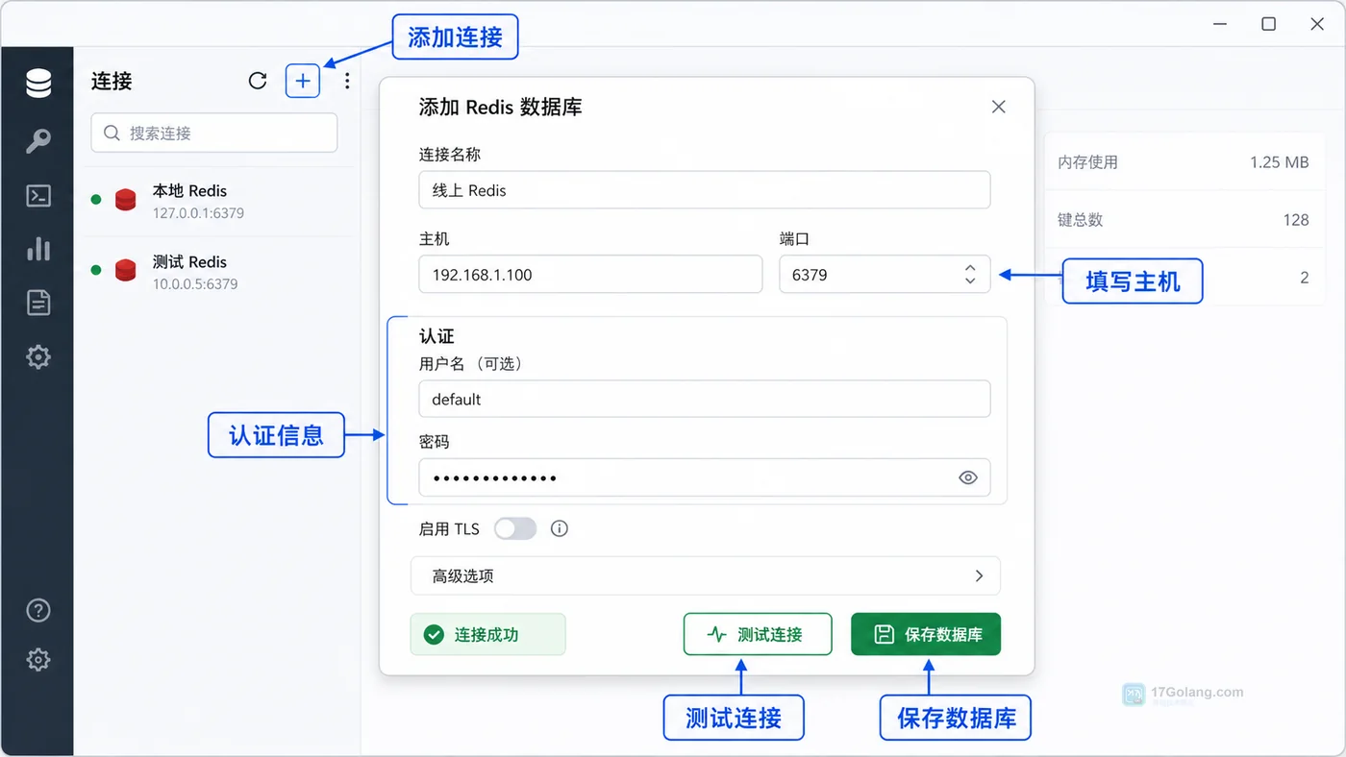The width and height of the screenshot is (1346, 757).
Task: Focus the connection name field
Action: click(705, 190)
